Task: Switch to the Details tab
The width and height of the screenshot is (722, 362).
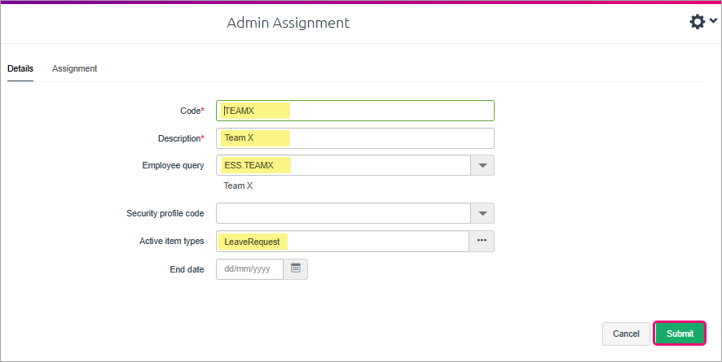Action: pyautogui.click(x=20, y=68)
